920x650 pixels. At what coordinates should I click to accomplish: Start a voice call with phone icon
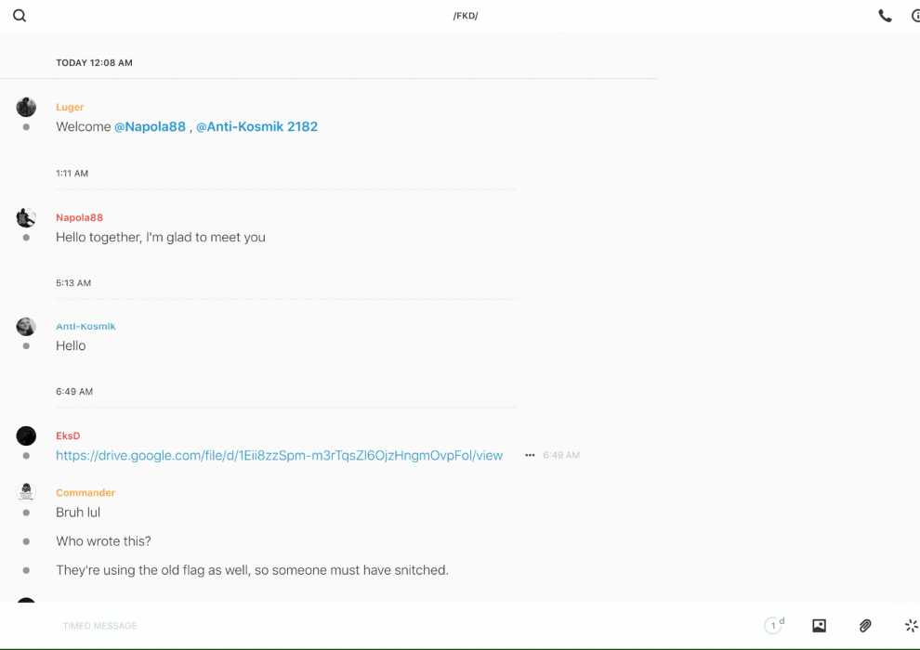click(885, 16)
